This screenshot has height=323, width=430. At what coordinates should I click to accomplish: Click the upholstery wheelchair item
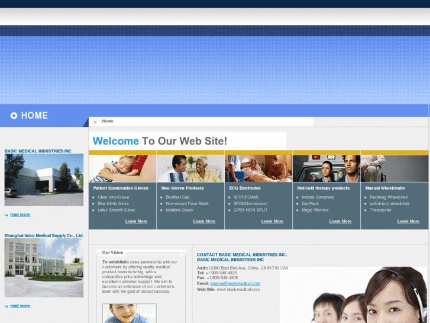(389, 203)
